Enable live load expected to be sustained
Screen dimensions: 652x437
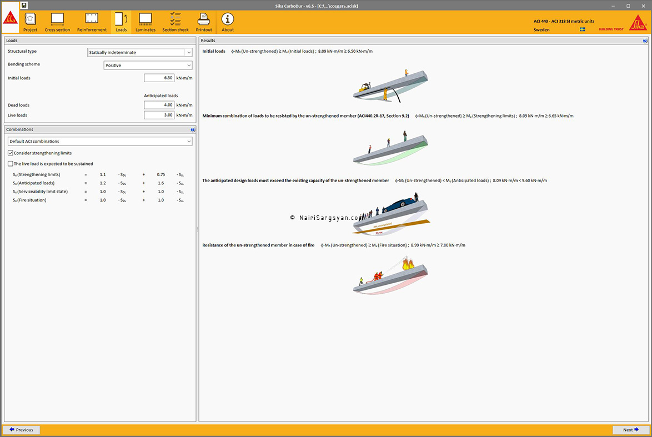(x=11, y=164)
